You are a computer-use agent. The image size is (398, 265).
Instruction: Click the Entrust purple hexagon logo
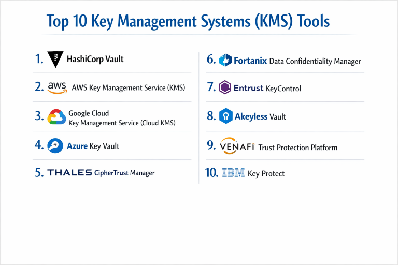(225, 87)
